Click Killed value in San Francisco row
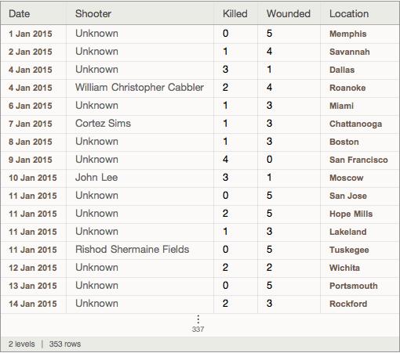 click(225, 160)
